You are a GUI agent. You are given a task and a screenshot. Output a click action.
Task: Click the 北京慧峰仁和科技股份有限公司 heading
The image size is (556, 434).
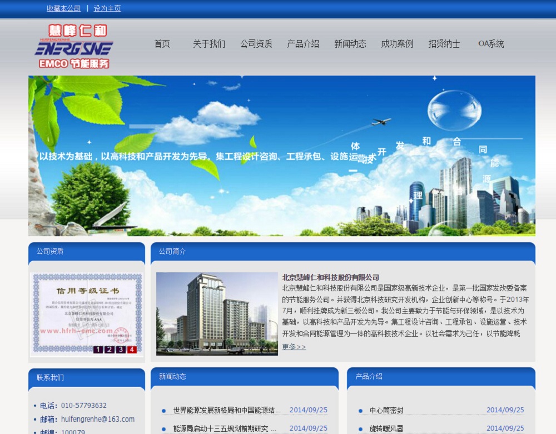click(330, 277)
